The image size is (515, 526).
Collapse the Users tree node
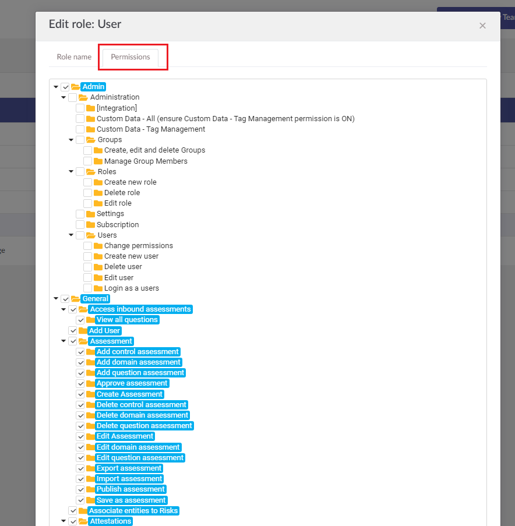(x=71, y=235)
